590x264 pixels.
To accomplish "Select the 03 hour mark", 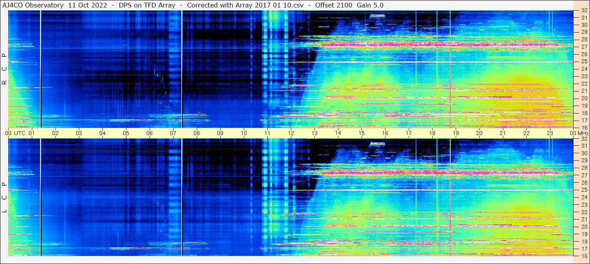I will (79, 134).
